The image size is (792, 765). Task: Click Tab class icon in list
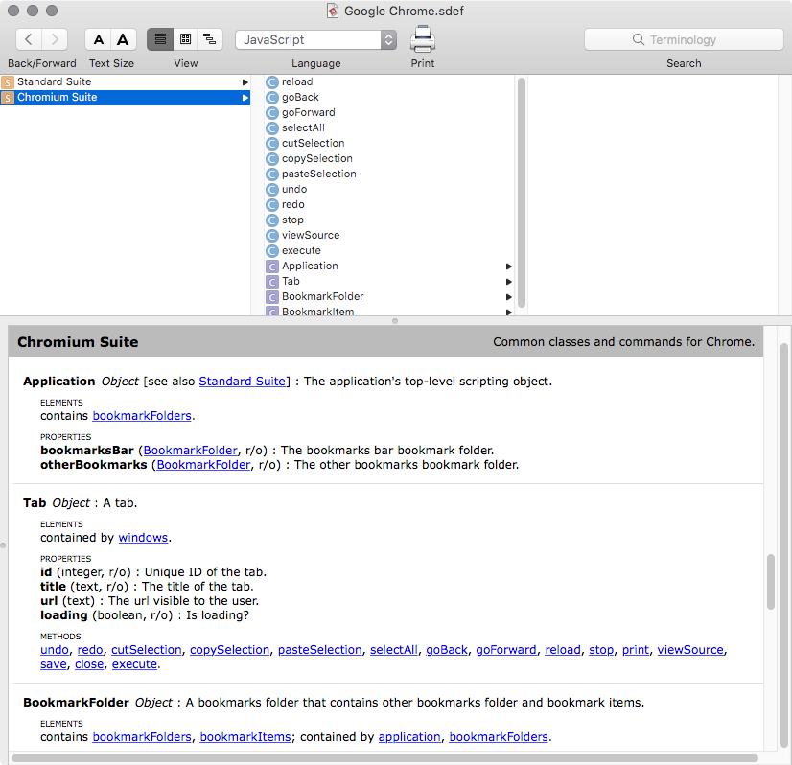[272, 281]
